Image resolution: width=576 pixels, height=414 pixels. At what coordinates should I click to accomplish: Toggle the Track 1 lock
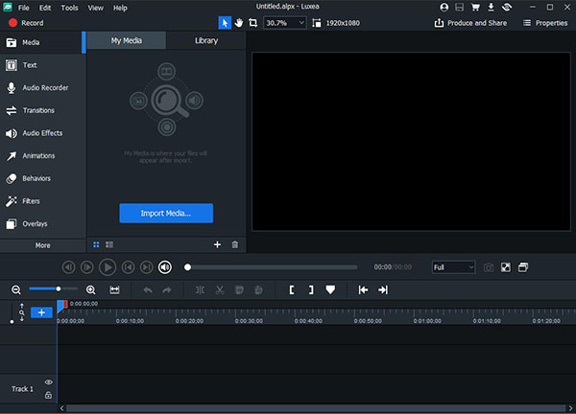click(48, 395)
